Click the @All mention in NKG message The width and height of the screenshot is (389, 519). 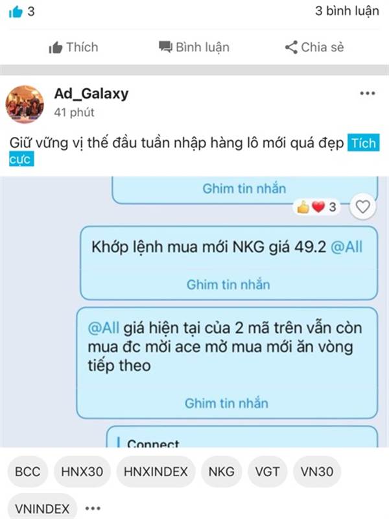point(347,247)
